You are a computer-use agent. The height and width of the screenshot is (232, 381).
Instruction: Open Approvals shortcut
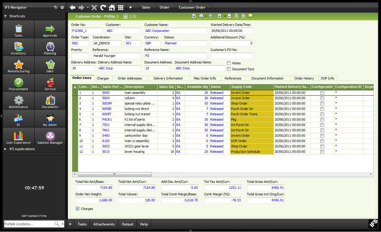click(50, 29)
